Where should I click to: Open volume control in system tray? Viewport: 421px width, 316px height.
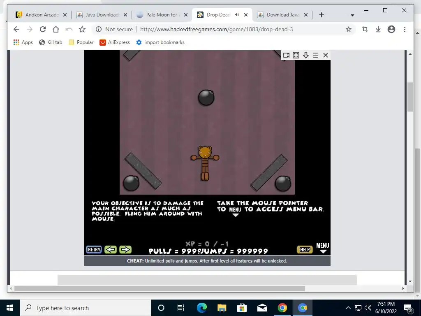[x=368, y=308]
